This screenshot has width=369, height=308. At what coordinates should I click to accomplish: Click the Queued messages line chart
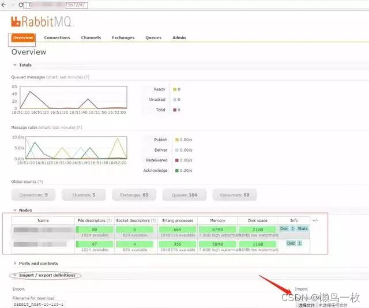[x=73, y=97]
